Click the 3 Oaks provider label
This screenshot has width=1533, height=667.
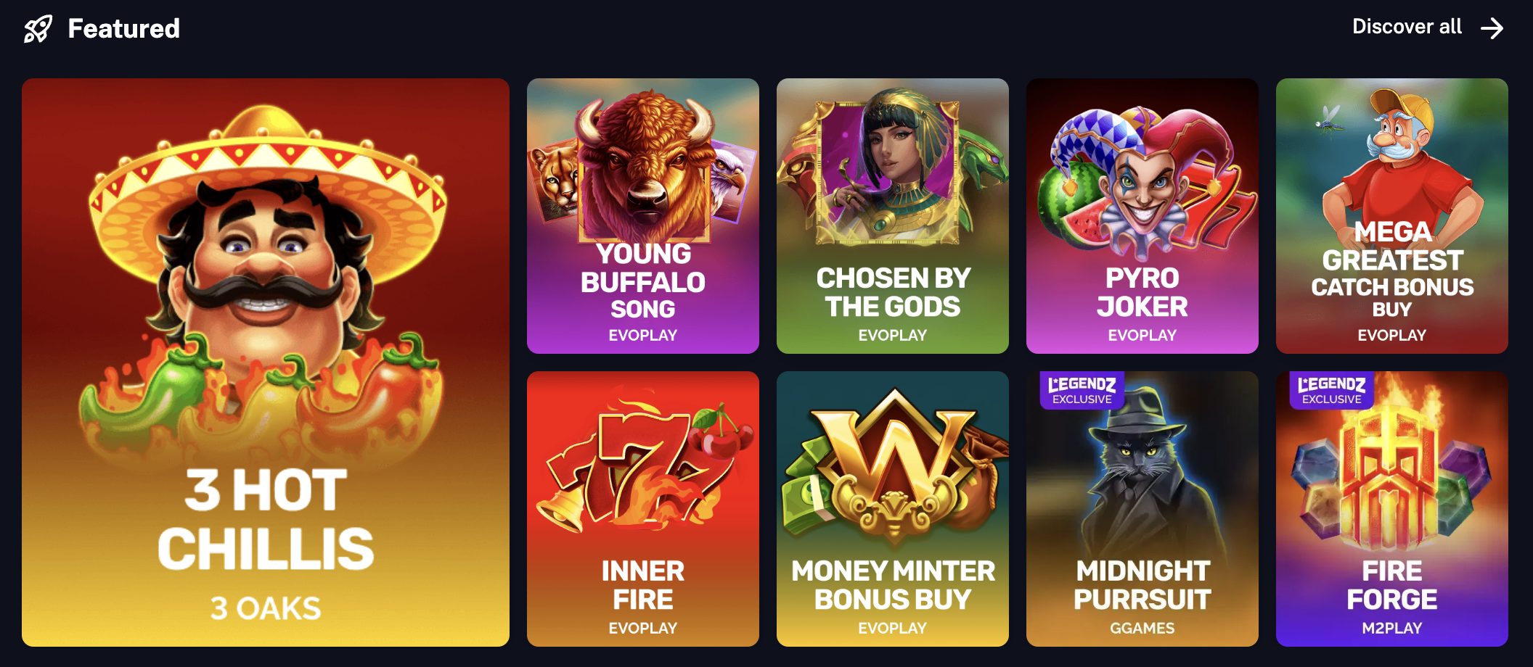pyautogui.click(x=266, y=608)
